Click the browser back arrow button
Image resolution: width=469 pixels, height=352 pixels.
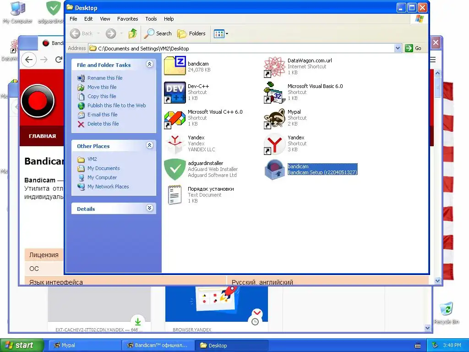(29, 60)
